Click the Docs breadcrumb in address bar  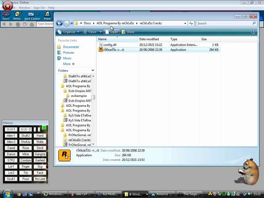87,23
